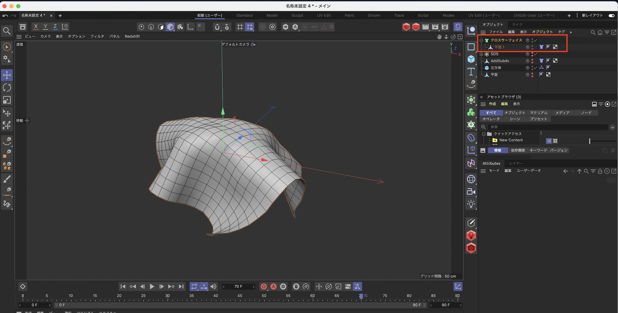
Task: Select the マテリアル asset filter button
Action: (539, 113)
